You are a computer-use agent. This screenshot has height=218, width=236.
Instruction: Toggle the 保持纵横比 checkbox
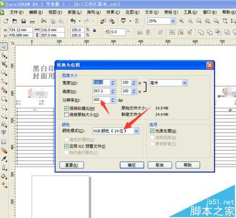[67, 108]
